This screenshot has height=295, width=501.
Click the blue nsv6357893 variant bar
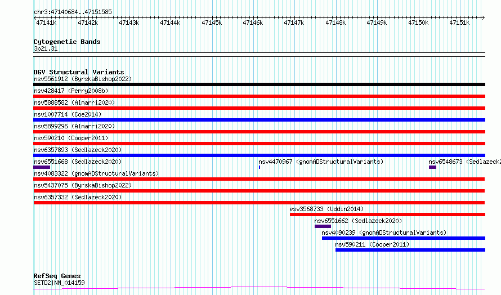(259, 155)
